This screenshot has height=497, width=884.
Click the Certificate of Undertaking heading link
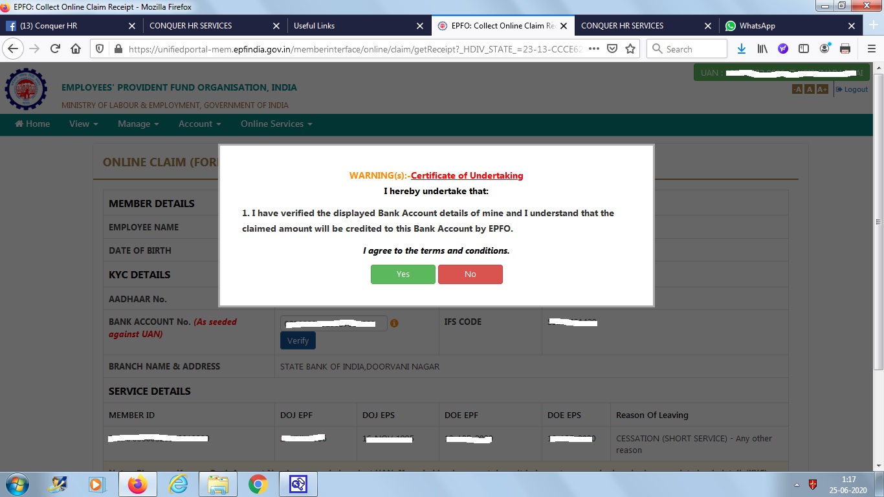[x=467, y=175]
